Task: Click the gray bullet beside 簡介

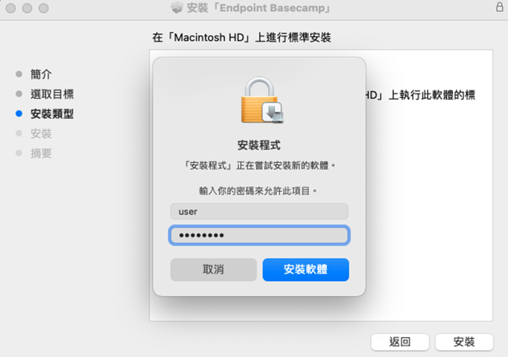Action: pyautogui.click(x=19, y=74)
